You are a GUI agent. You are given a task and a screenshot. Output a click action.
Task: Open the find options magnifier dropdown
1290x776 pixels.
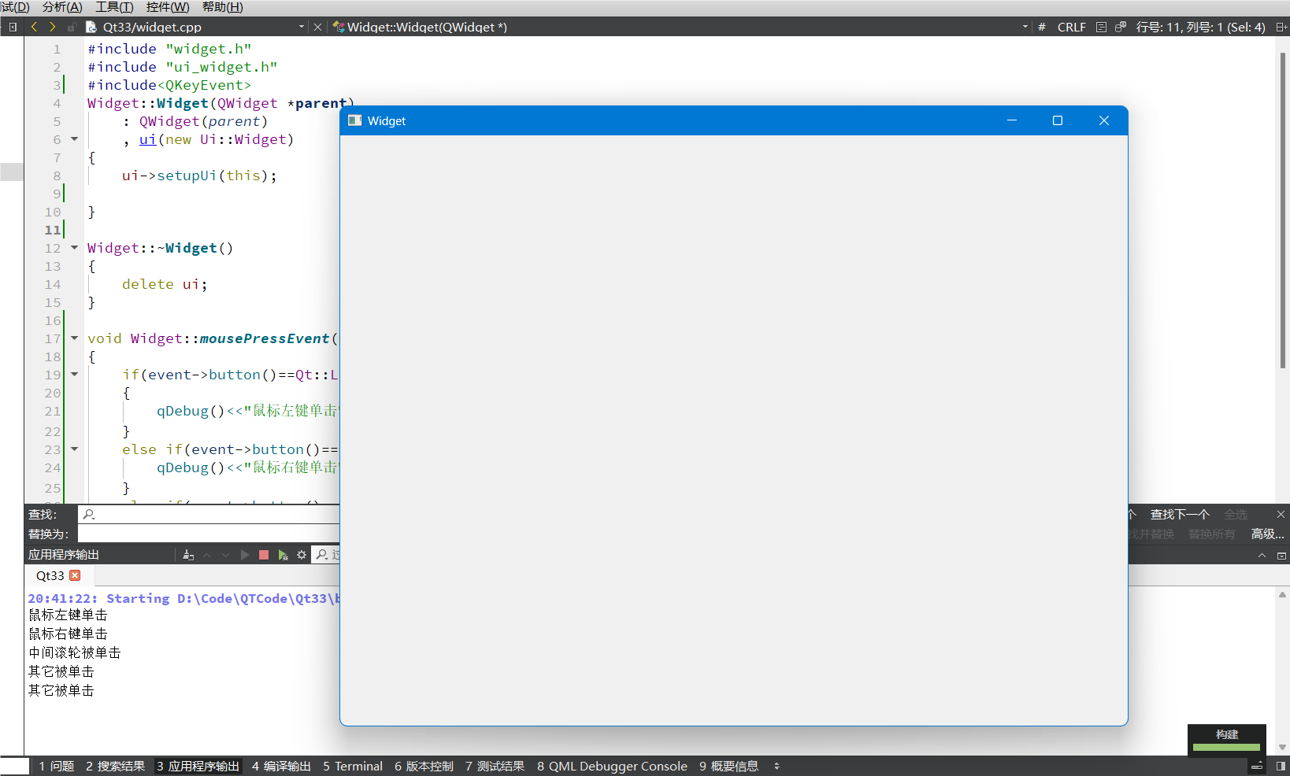click(x=89, y=514)
